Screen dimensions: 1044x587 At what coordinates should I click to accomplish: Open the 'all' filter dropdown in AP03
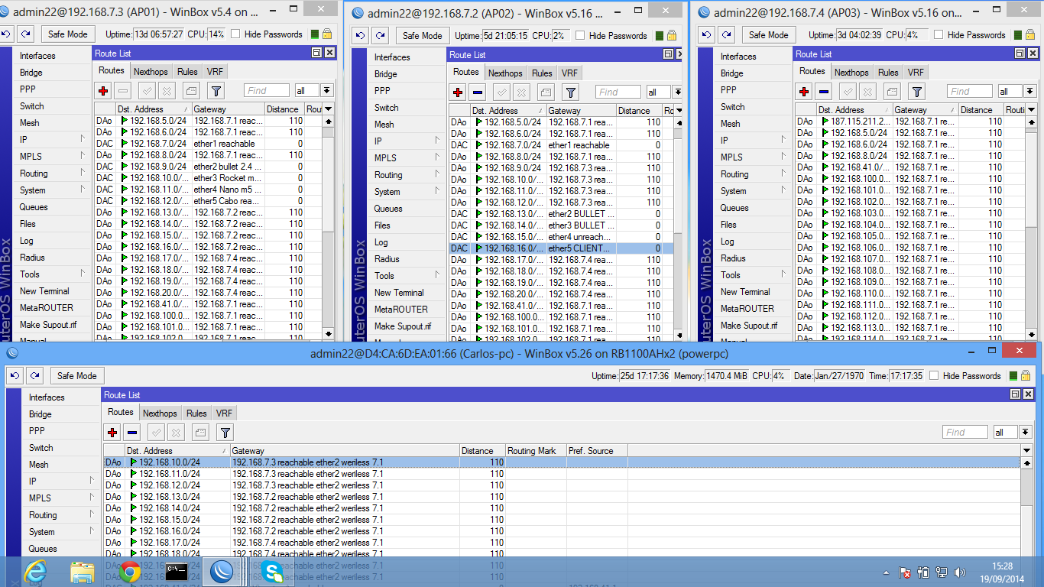[1029, 92]
